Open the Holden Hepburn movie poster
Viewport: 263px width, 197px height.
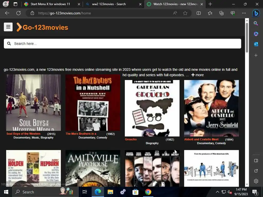tap(34, 168)
